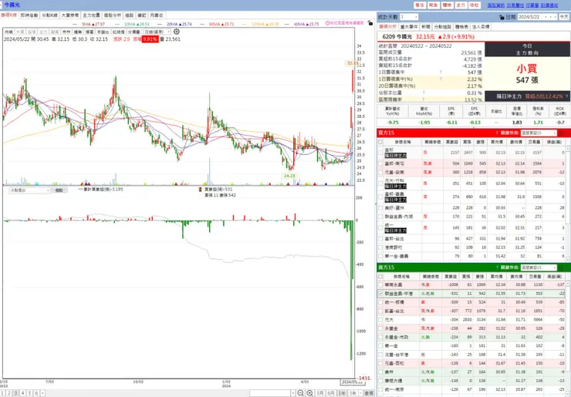Click the crosshair target icon in chart toolbar
This screenshot has height=397, width=571.
tap(177, 32)
